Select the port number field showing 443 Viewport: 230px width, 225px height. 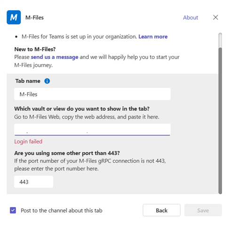pyautogui.click(x=33, y=182)
